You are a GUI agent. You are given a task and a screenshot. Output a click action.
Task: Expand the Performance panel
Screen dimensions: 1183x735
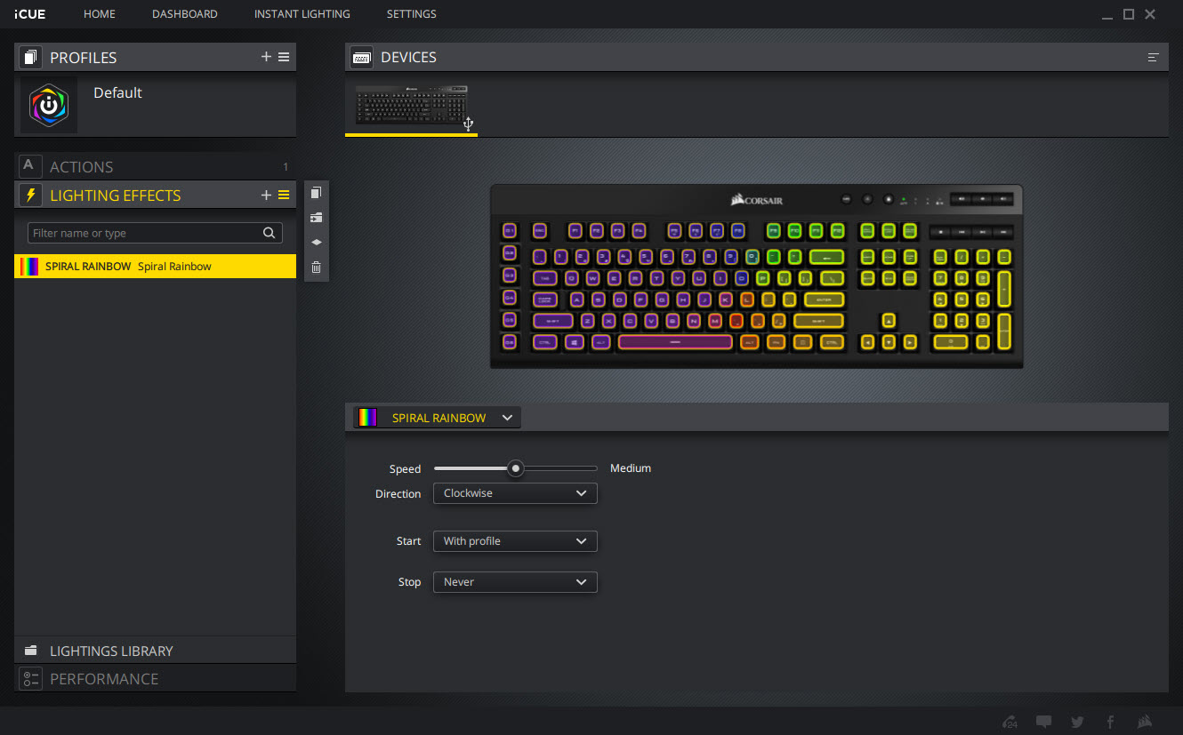pos(155,678)
